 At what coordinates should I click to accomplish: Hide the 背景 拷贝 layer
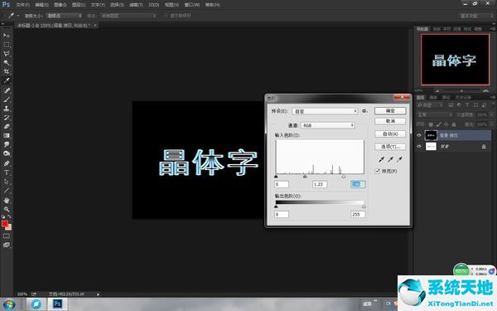click(419, 135)
